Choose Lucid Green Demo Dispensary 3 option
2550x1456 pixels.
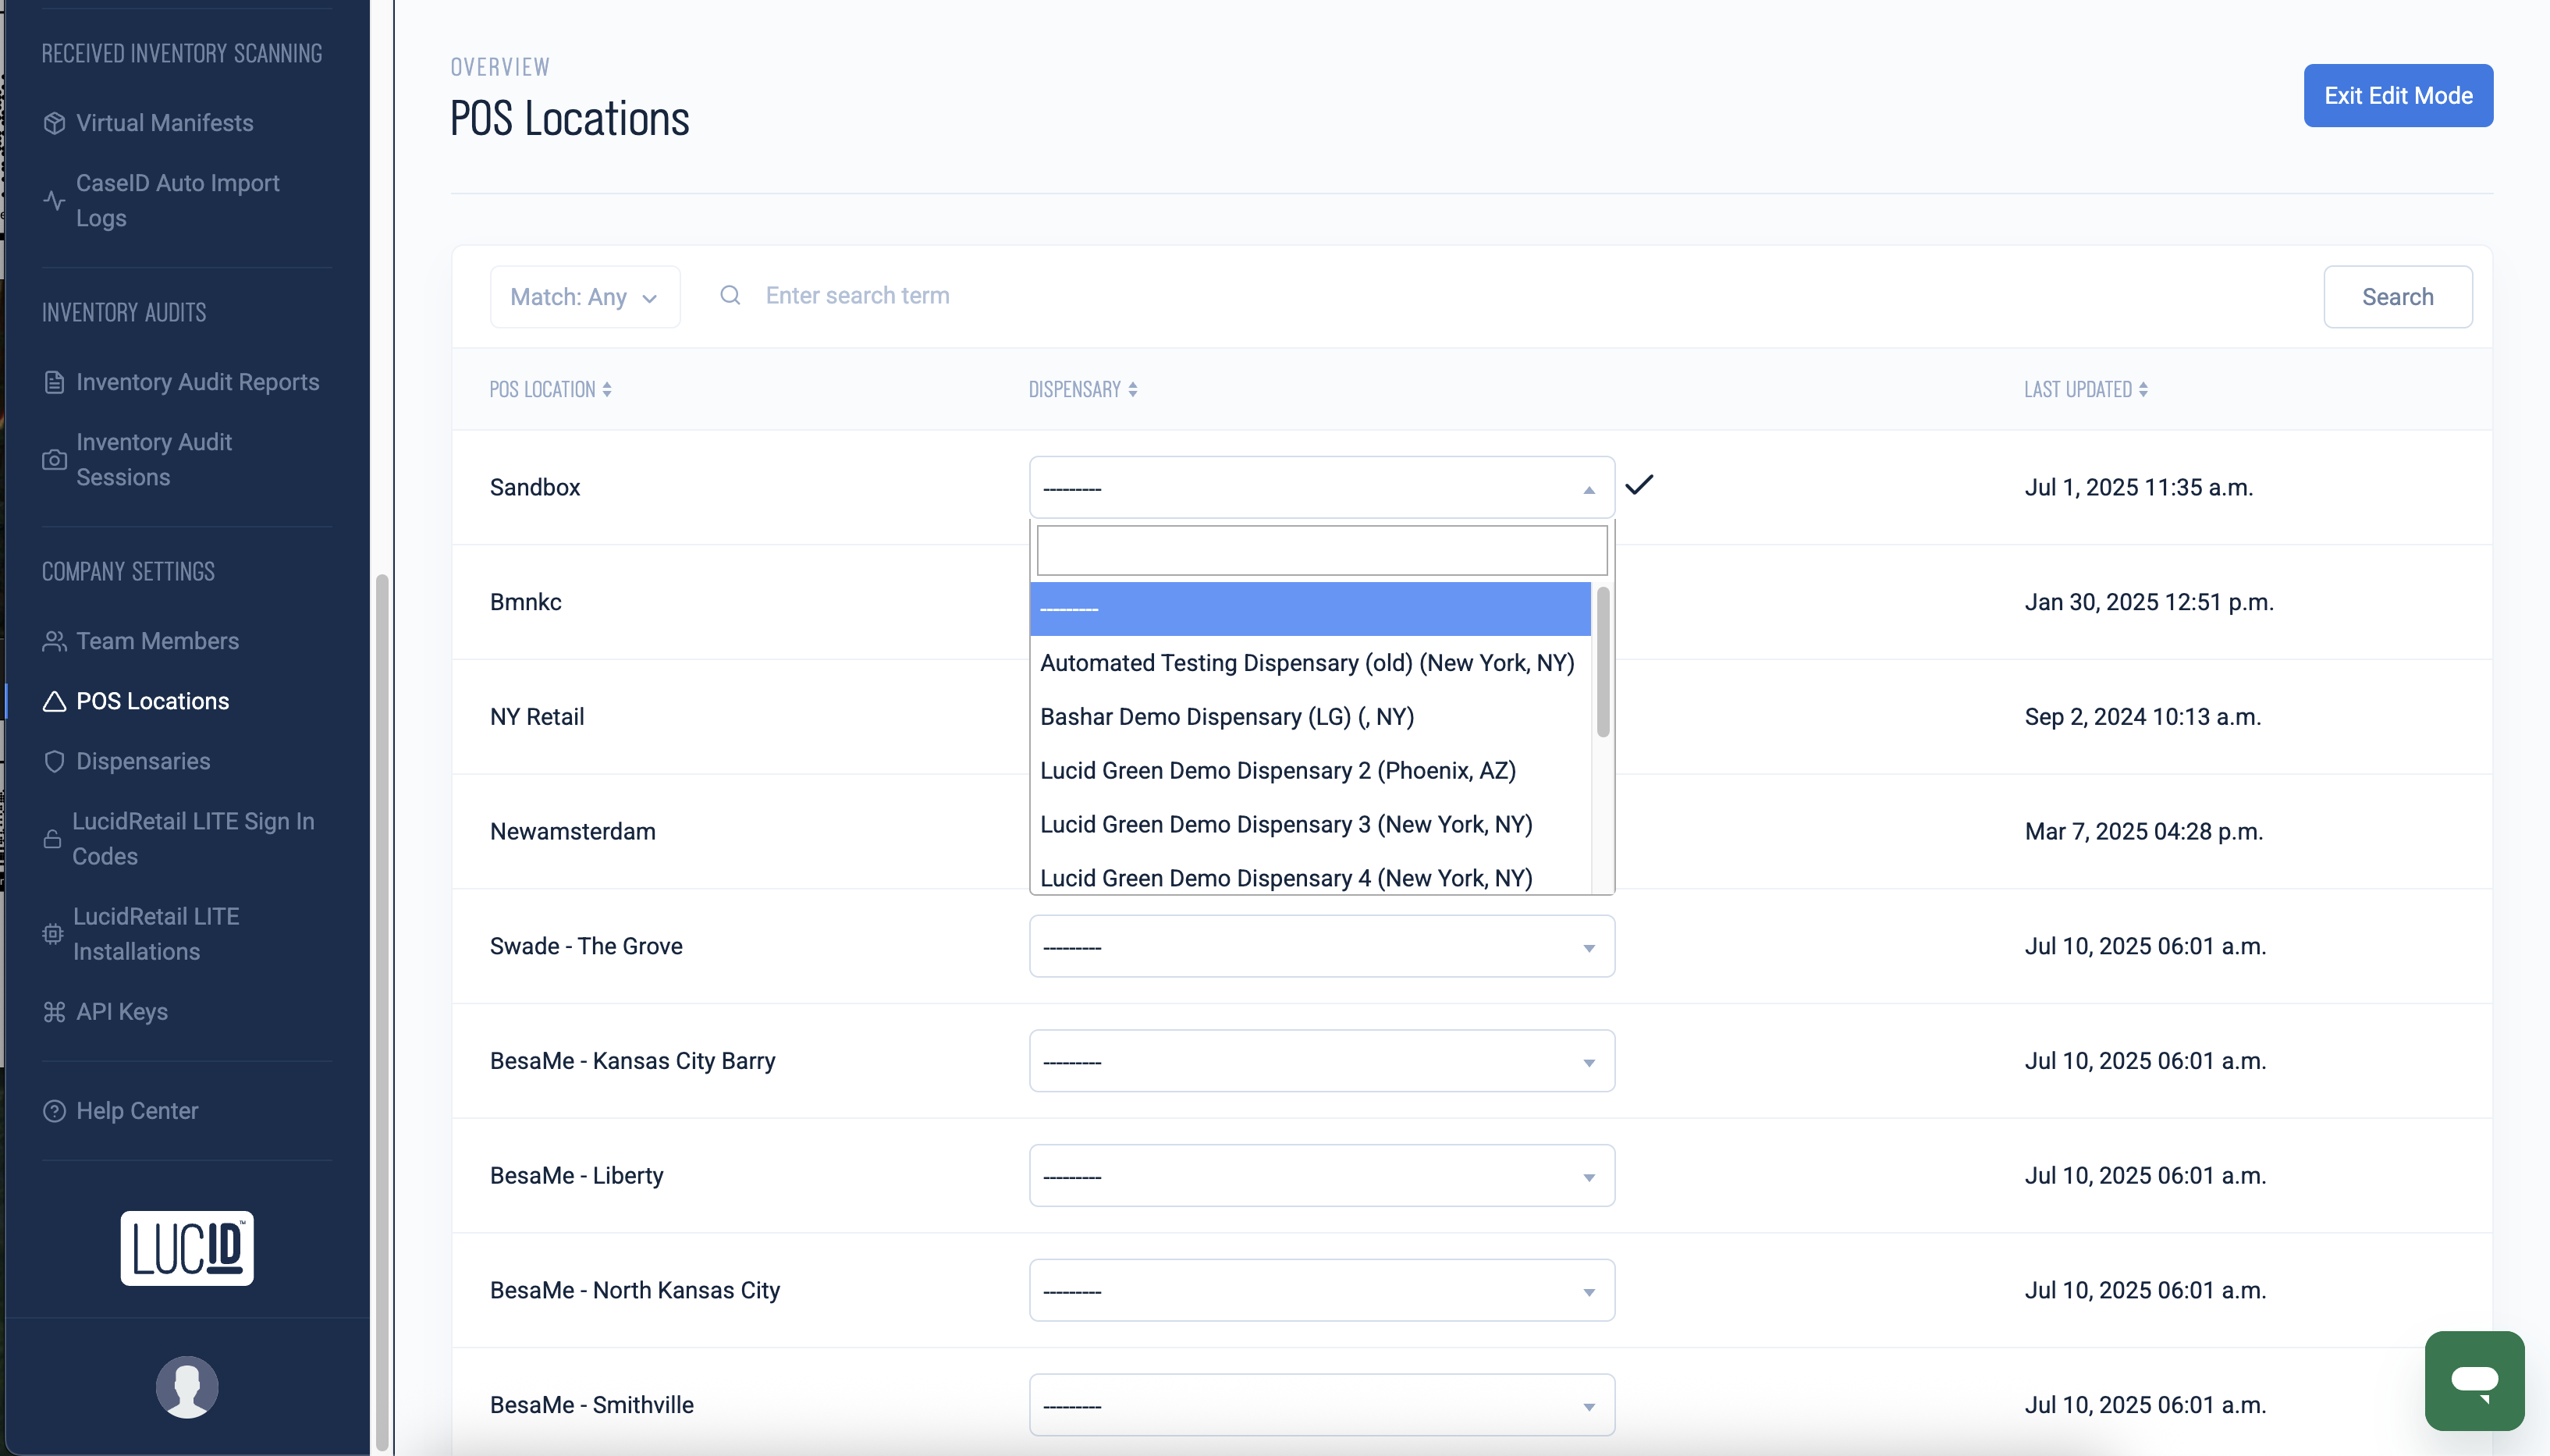coord(1310,825)
